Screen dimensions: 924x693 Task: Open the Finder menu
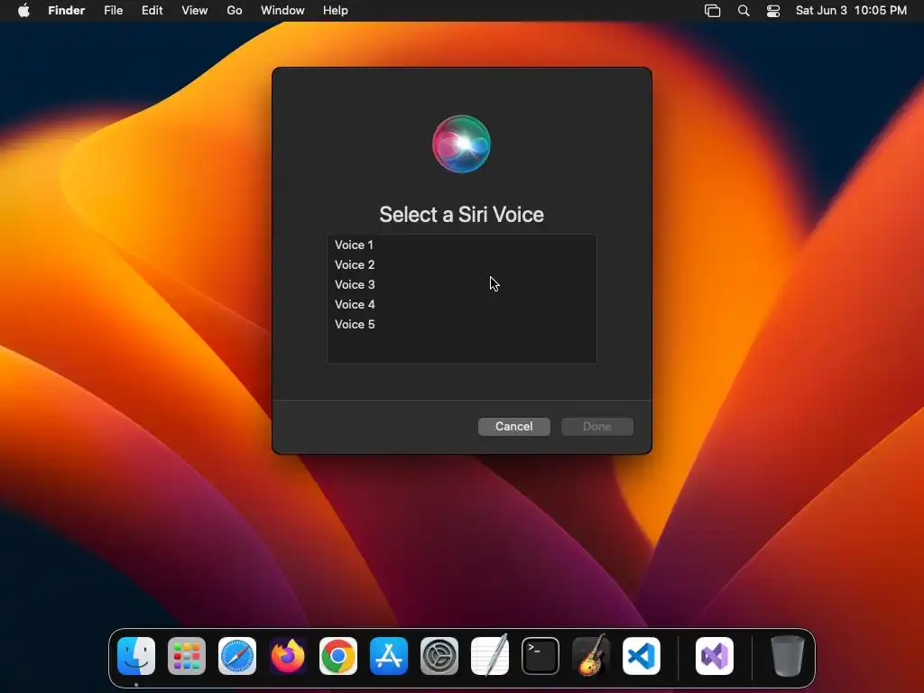click(x=67, y=11)
